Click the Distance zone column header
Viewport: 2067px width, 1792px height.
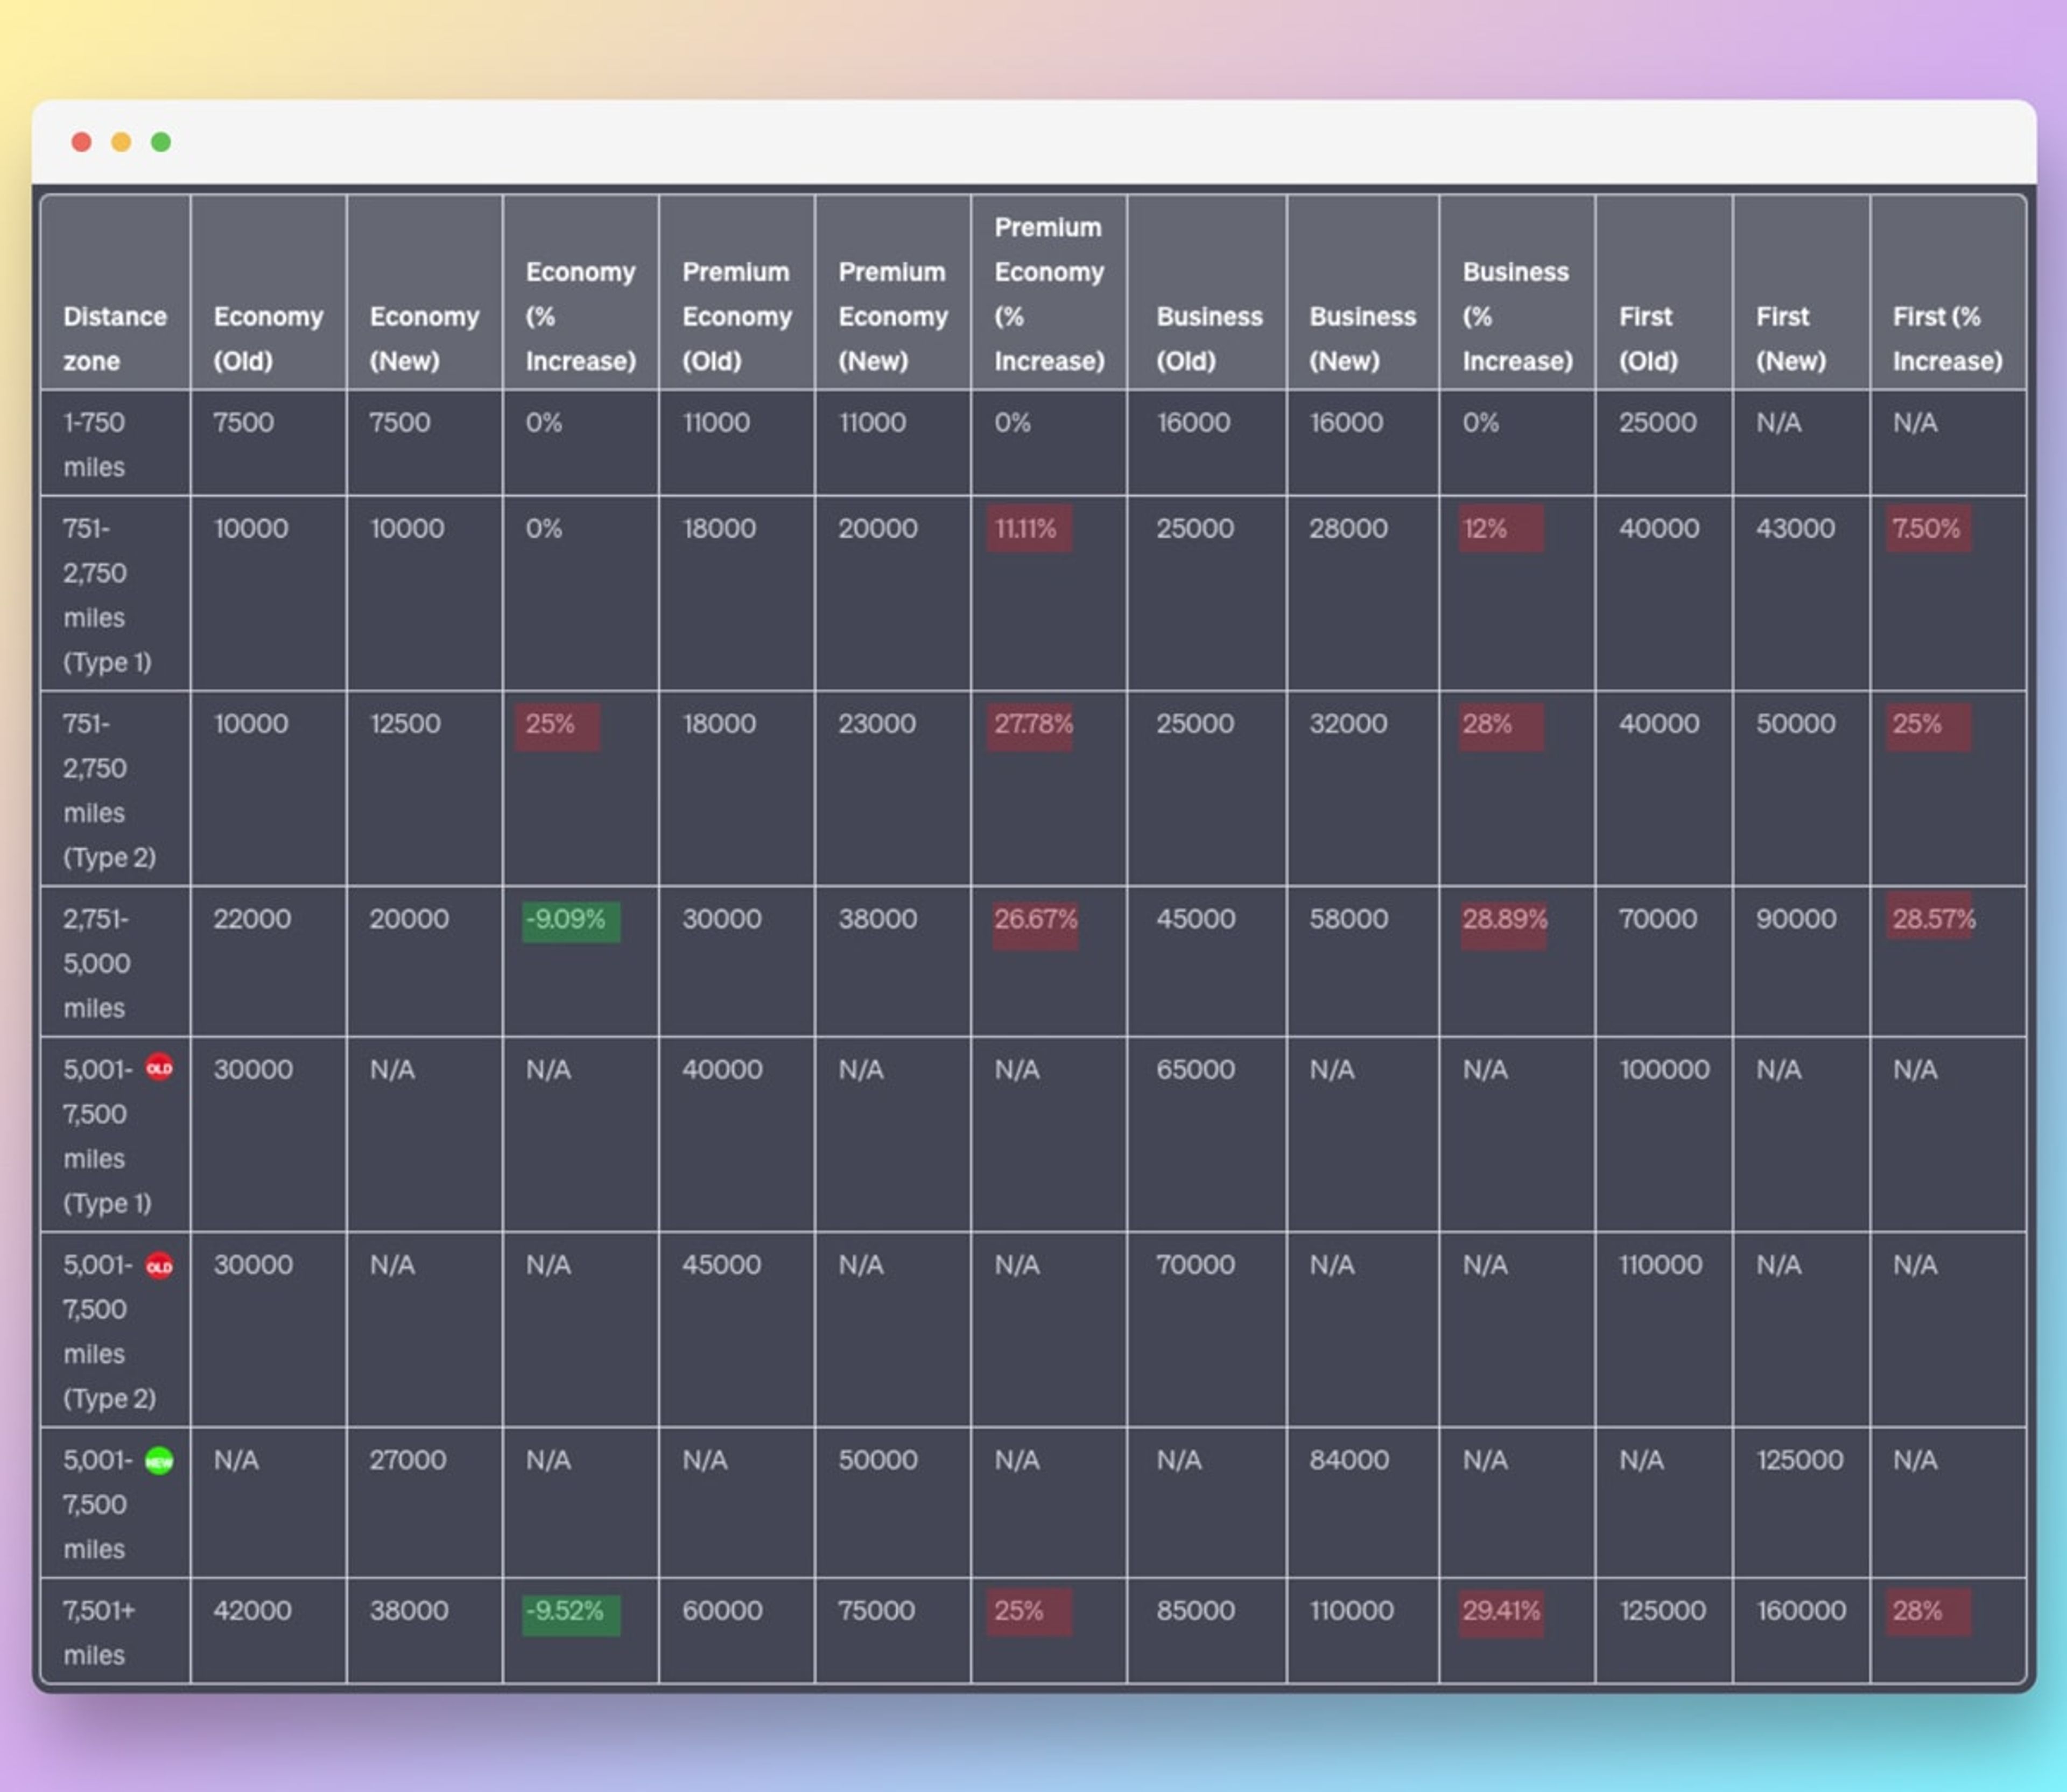click(x=115, y=338)
